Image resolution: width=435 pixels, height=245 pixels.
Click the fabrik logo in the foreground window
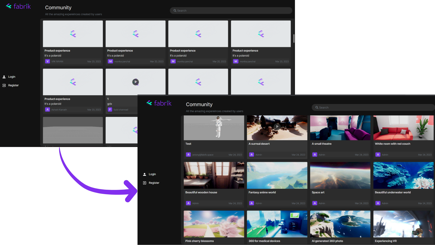coord(159,103)
